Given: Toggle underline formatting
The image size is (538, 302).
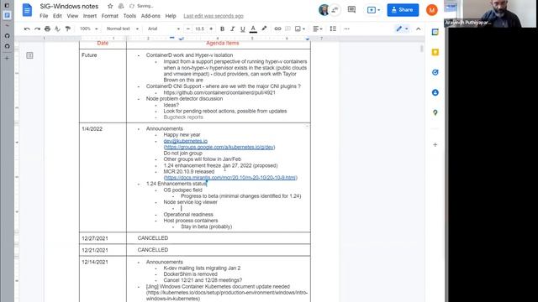Looking at the screenshot, I should point(243,29).
